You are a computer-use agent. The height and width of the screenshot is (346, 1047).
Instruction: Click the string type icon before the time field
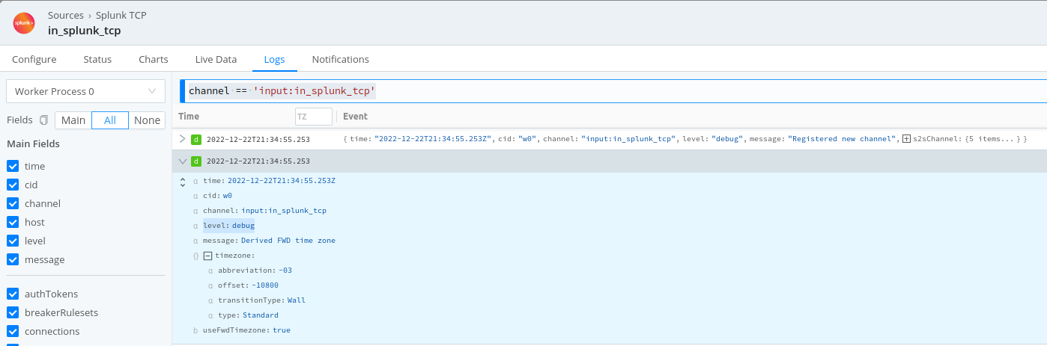[195, 181]
